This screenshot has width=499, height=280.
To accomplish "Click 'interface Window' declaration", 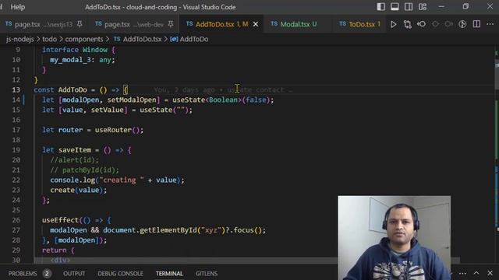I will [75, 50].
